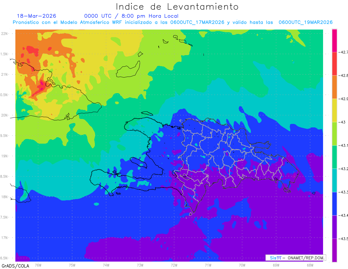Click the legend value '-43.5'

click(x=343, y=239)
